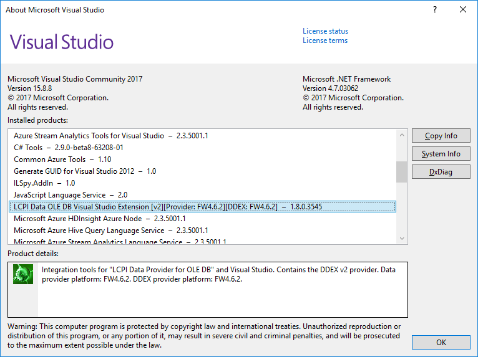Click the installed products scroll down arrow
Image resolution: width=478 pixels, height=357 pixels.
click(402, 238)
